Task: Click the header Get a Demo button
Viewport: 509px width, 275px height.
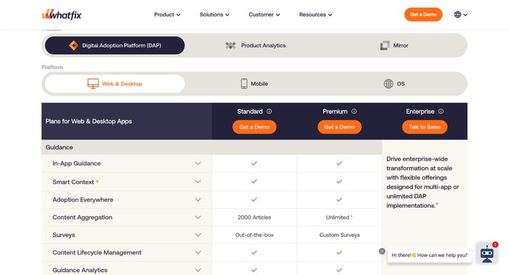Action: tap(423, 15)
